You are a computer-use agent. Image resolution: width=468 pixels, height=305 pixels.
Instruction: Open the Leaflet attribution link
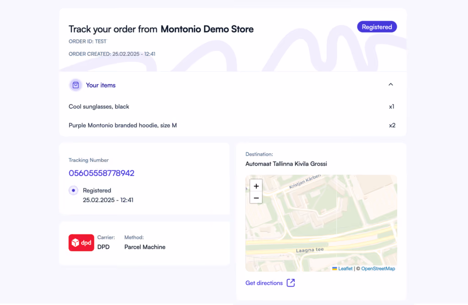click(x=345, y=268)
